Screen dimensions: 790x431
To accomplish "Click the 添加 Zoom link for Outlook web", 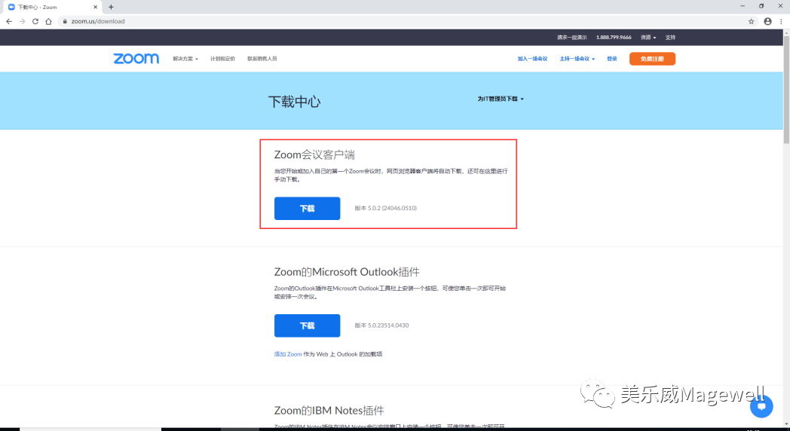I will 288,354.
